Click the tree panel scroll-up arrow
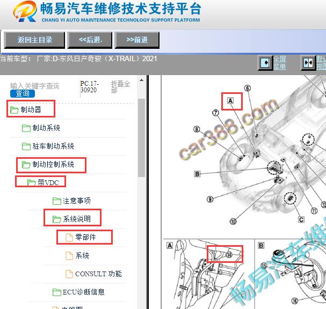The height and width of the screenshot is (309, 326). pos(142,80)
